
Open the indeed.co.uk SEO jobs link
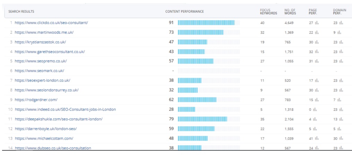[x=65, y=109]
